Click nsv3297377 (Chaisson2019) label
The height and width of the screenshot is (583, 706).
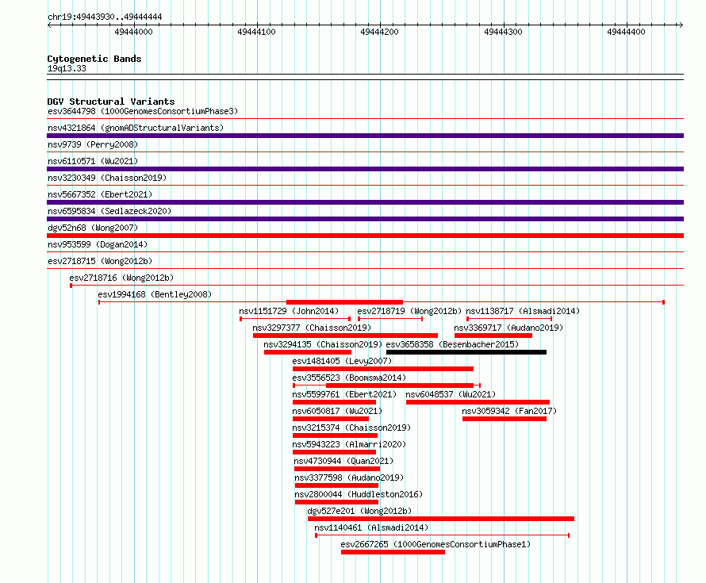[x=312, y=328]
